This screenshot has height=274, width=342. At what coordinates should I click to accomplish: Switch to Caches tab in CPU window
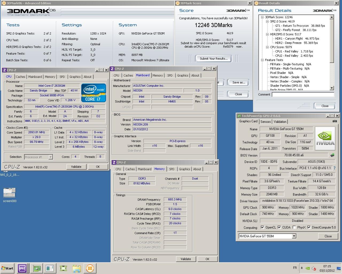[21, 77]
